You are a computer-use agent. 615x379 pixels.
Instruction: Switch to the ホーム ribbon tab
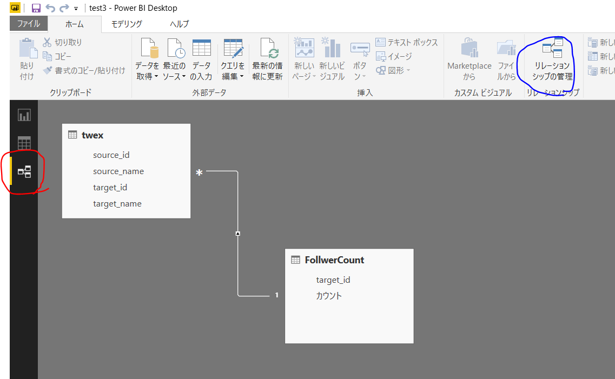point(75,24)
